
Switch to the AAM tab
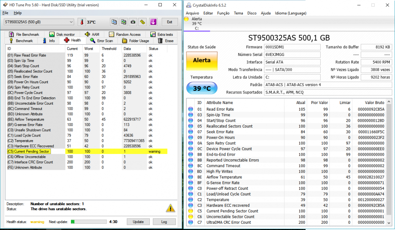click(92, 34)
